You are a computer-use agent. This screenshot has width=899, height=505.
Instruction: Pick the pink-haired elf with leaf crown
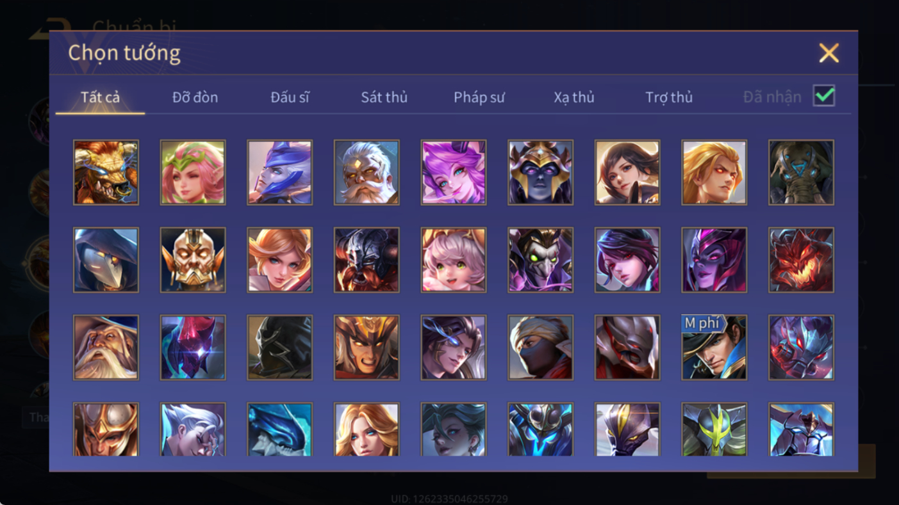click(x=193, y=173)
